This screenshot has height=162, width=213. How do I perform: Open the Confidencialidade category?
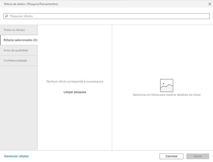coord(19,61)
